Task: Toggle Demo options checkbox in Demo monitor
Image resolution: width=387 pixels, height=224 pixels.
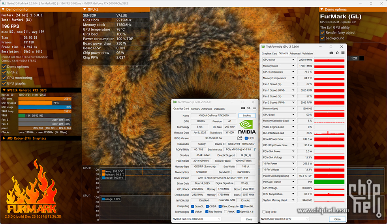Action: [x=4, y=67]
